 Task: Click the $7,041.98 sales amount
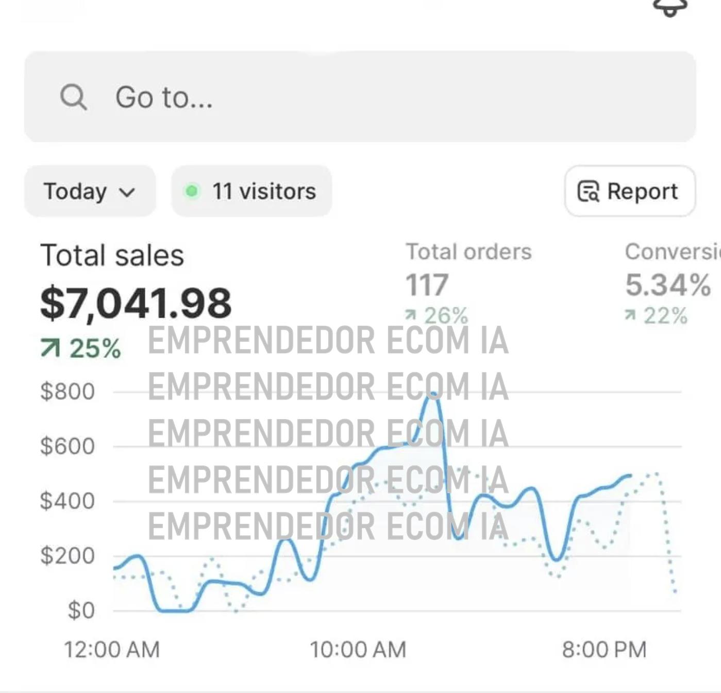coord(136,303)
